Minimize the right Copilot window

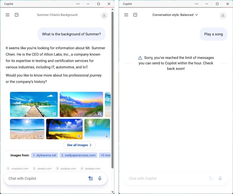point(207,4)
